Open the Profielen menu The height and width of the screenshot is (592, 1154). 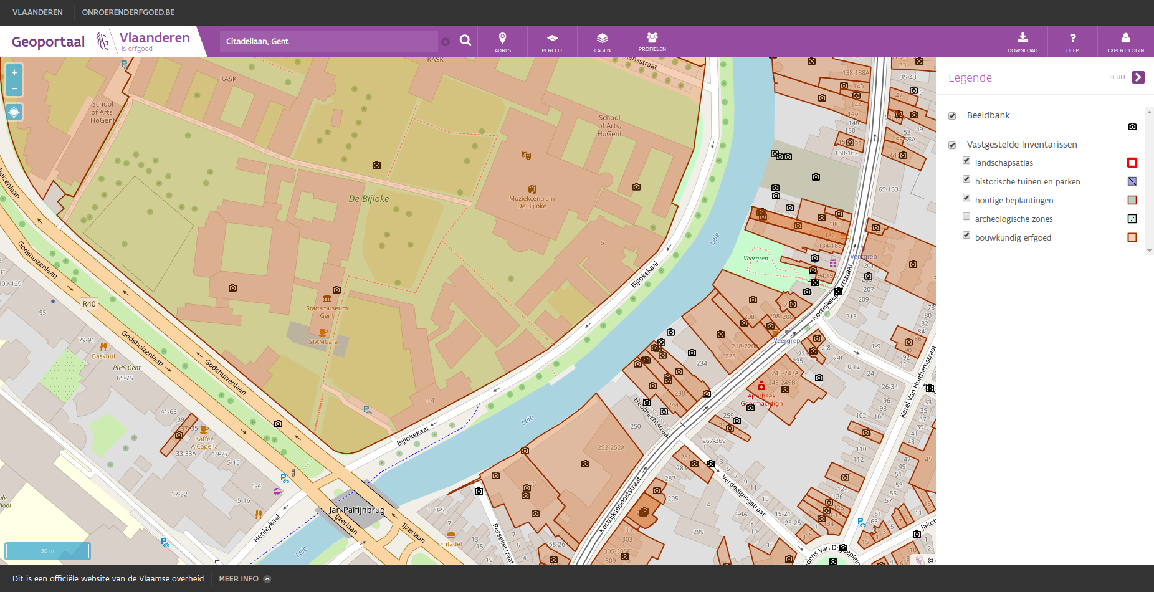point(652,42)
